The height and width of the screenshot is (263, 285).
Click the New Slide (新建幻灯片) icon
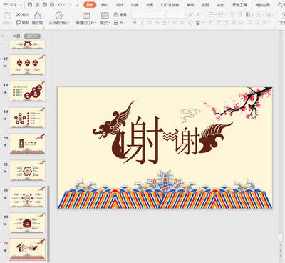[x=86, y=16]
